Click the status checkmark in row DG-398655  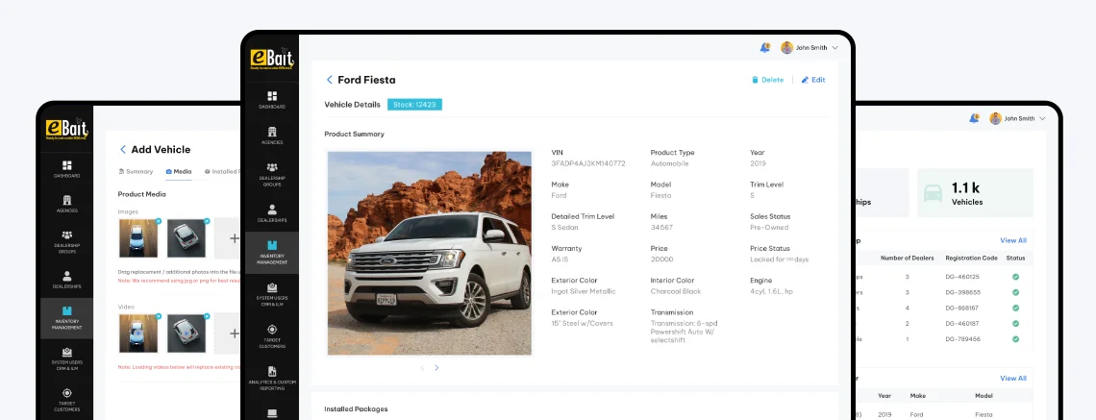[1015, 292]
